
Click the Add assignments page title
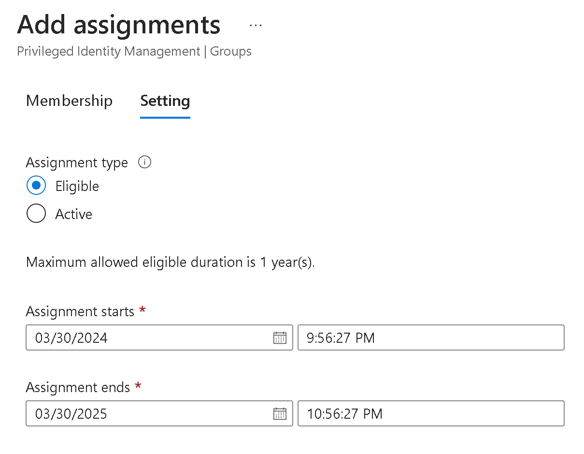[119, 25]
